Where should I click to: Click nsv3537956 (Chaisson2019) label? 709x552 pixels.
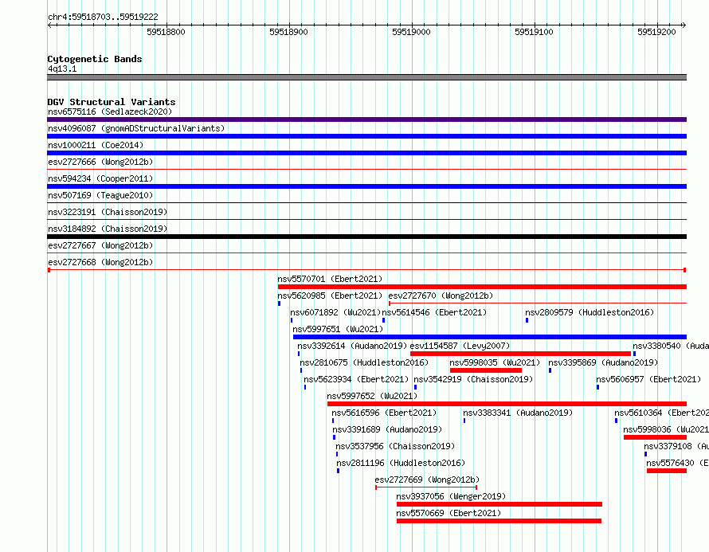[x=395, y=446]
